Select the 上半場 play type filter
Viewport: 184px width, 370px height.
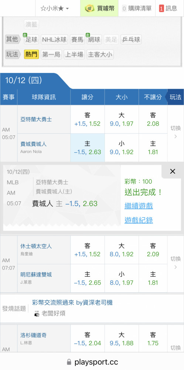[x=74, y=54]
